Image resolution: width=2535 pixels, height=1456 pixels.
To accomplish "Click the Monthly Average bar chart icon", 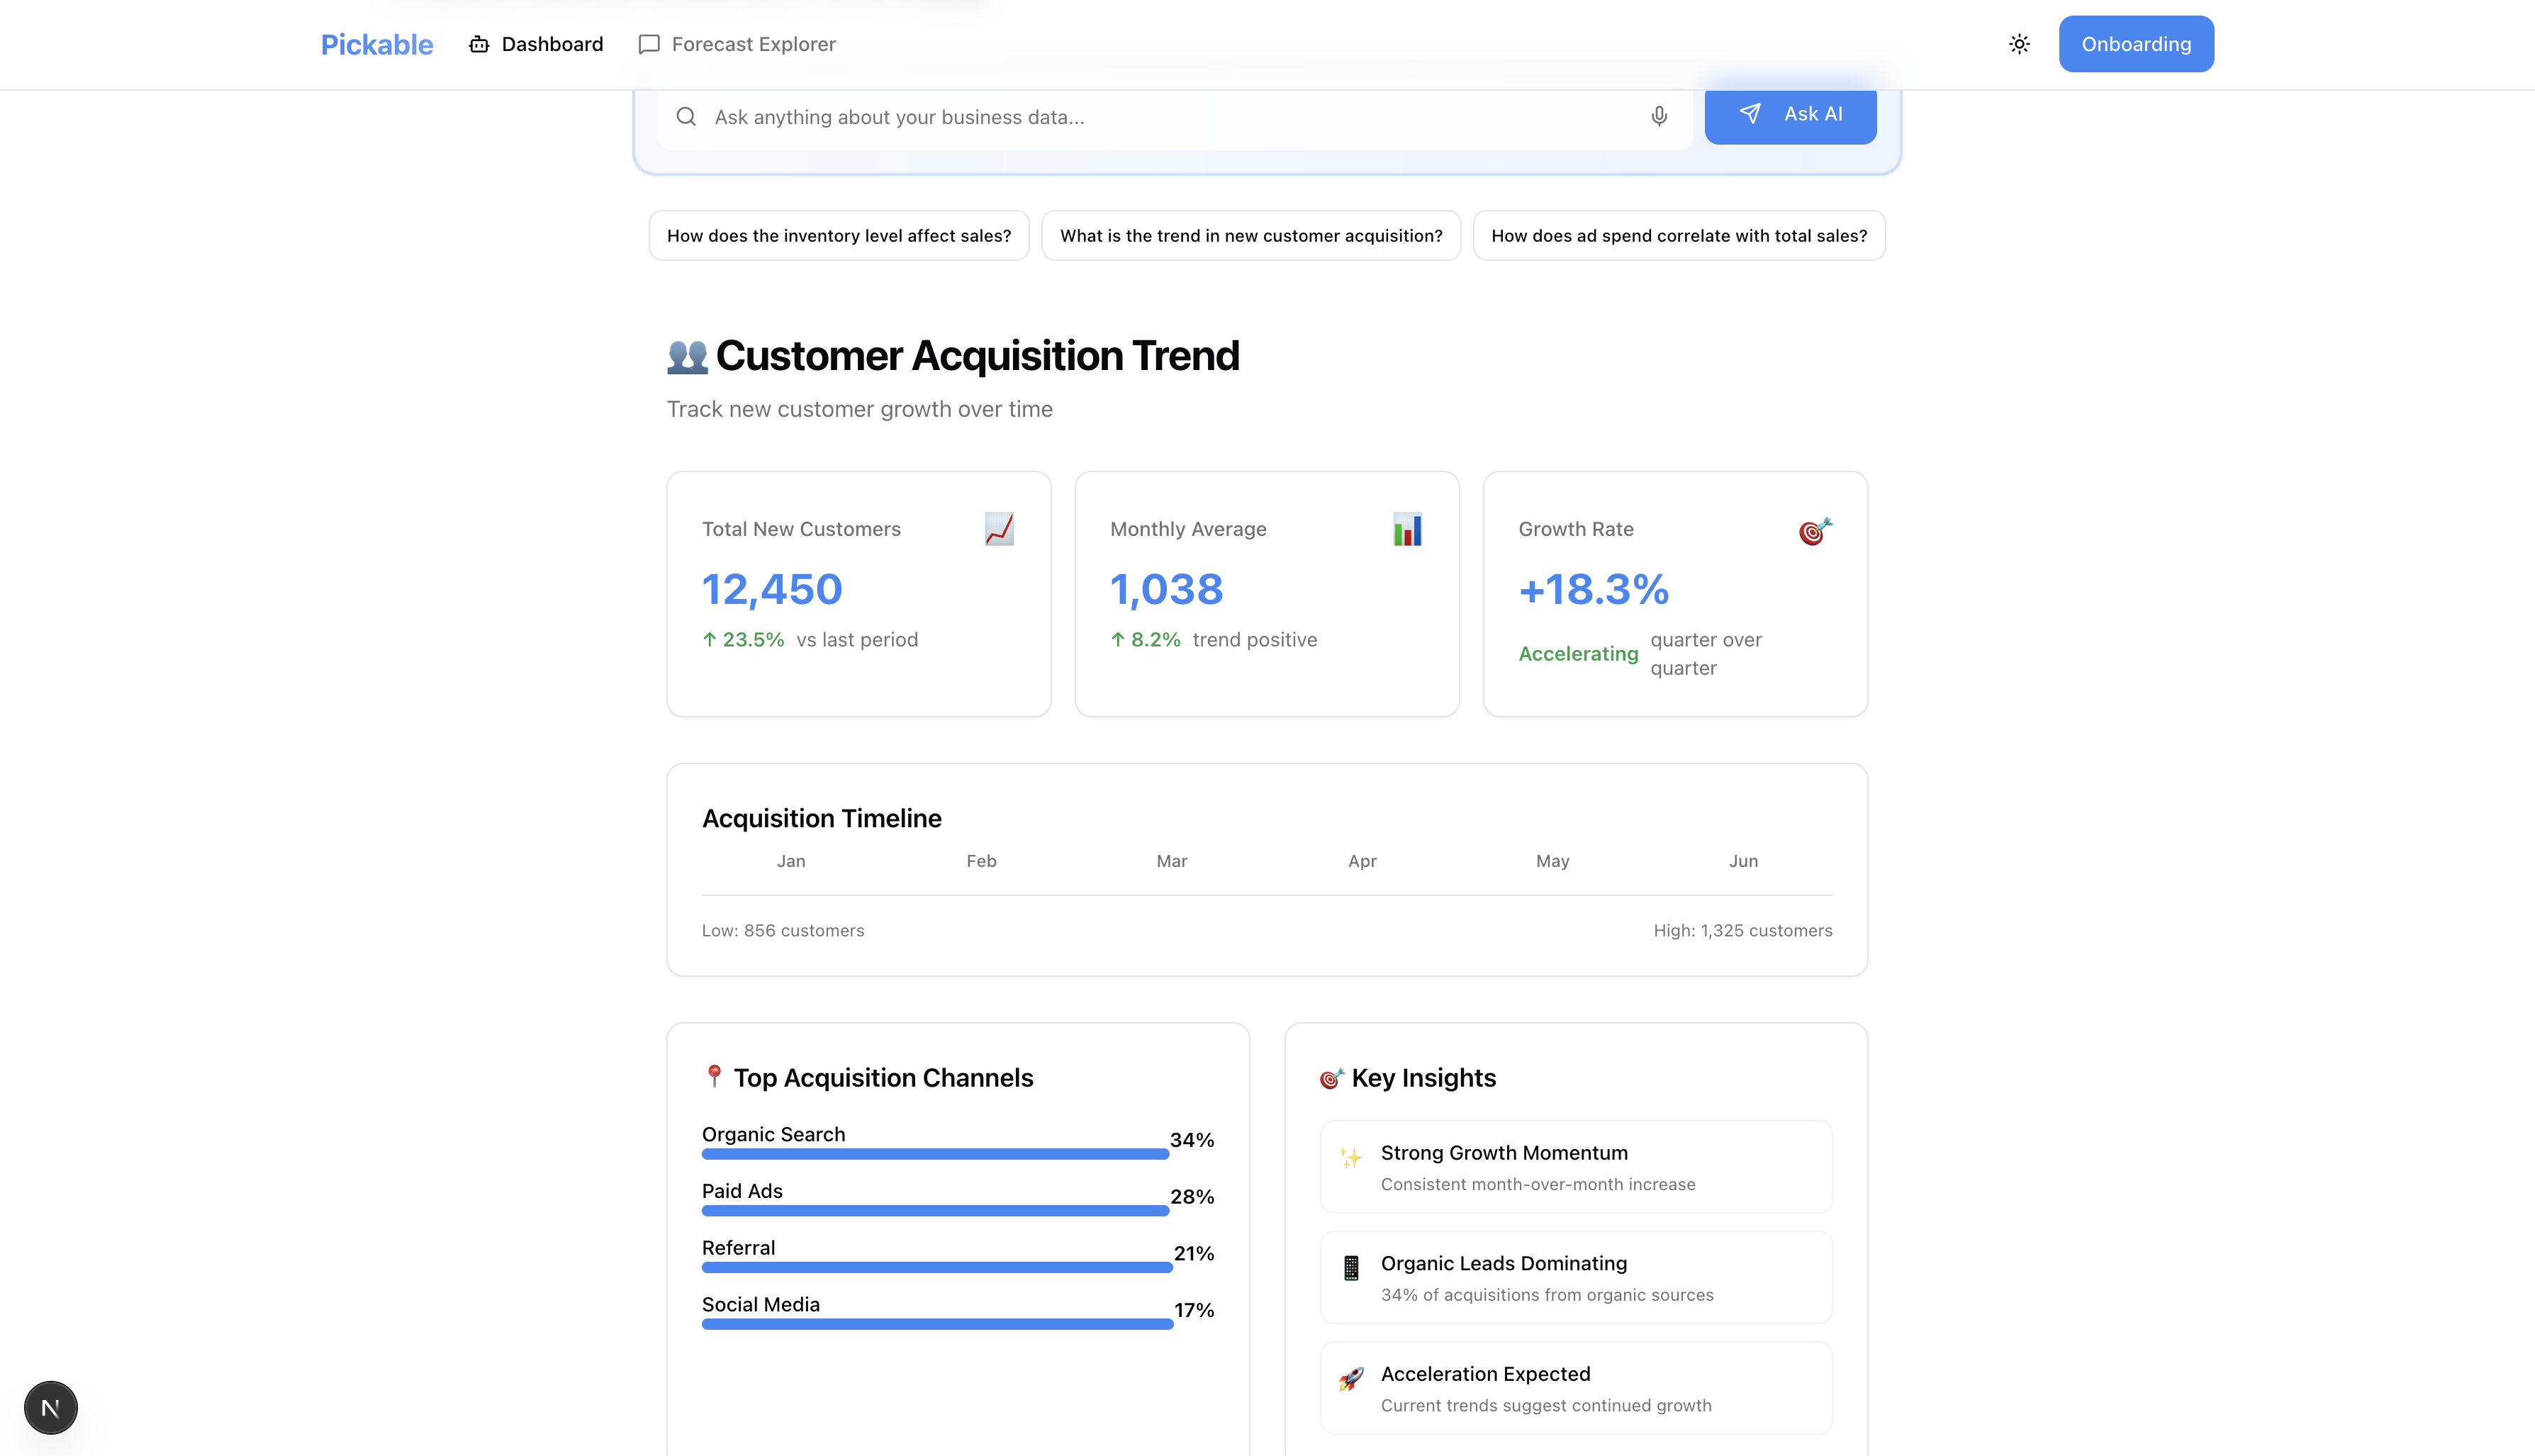I will 1406,529.
